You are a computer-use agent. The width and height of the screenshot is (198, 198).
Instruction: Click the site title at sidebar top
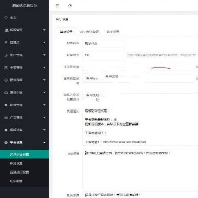24,6
